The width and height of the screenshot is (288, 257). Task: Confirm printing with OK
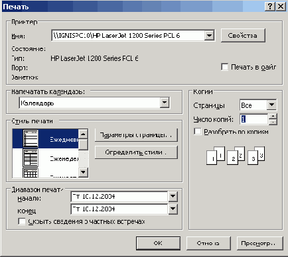point(158,243)
